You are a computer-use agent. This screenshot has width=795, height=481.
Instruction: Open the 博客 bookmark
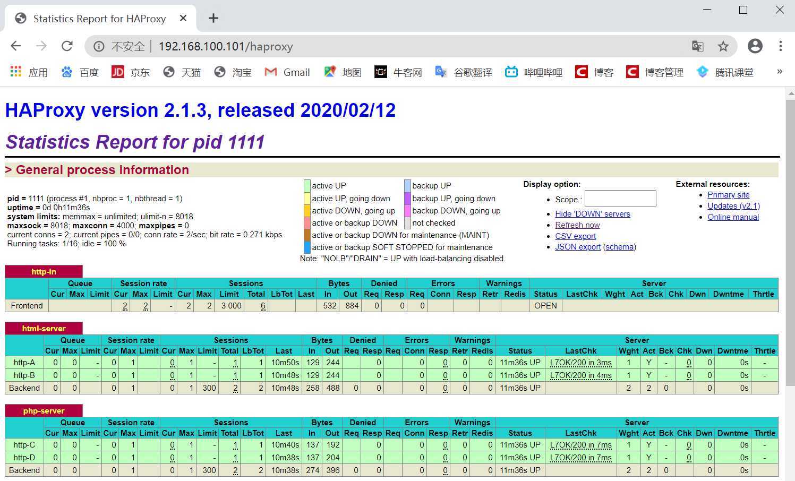pyautogui.click(x=594, y=72)
